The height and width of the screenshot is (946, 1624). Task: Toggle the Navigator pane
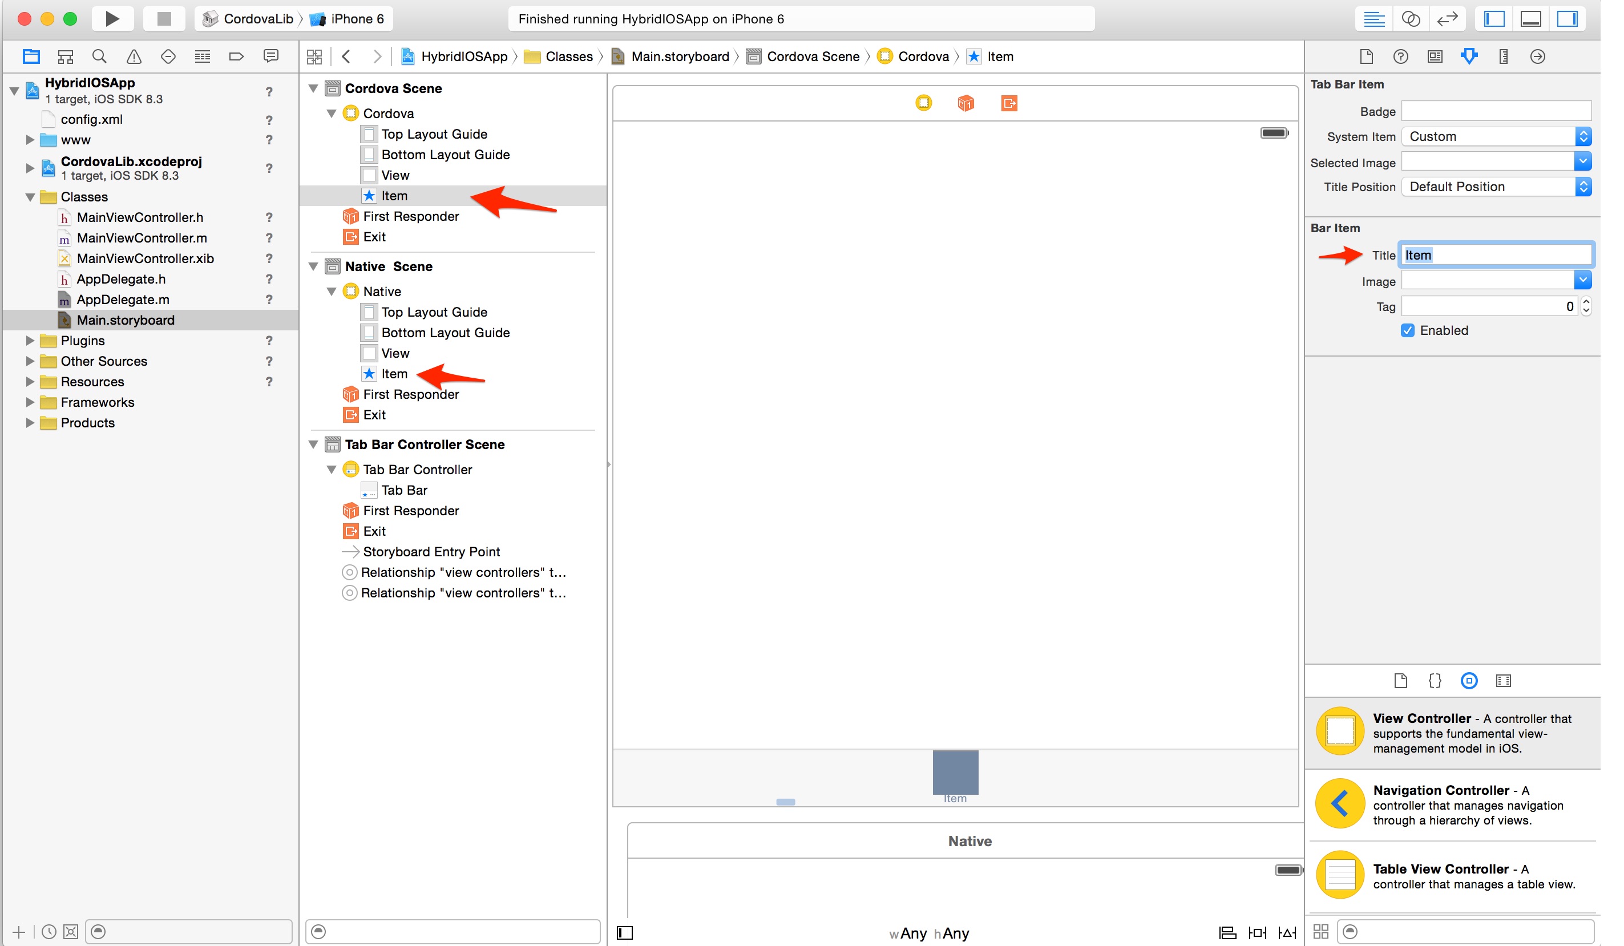1494,19
